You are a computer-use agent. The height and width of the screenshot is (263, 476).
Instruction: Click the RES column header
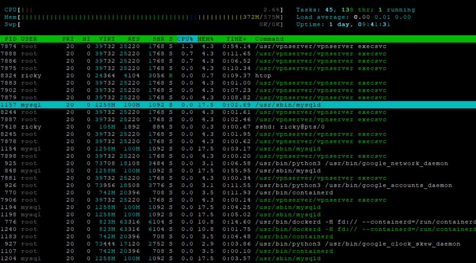134,39
